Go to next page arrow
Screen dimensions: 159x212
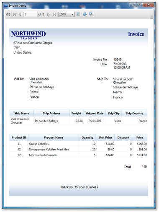tap(48, 14)
